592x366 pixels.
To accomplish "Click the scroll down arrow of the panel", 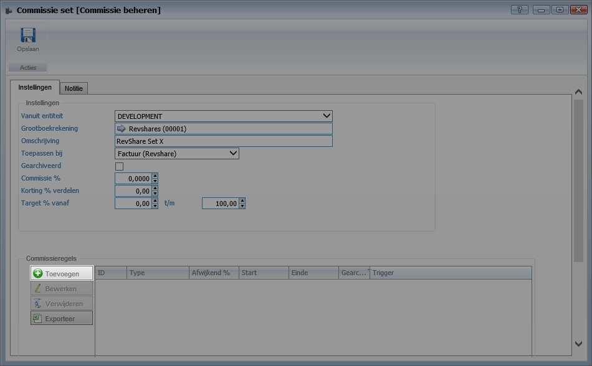I will point(578,344).
